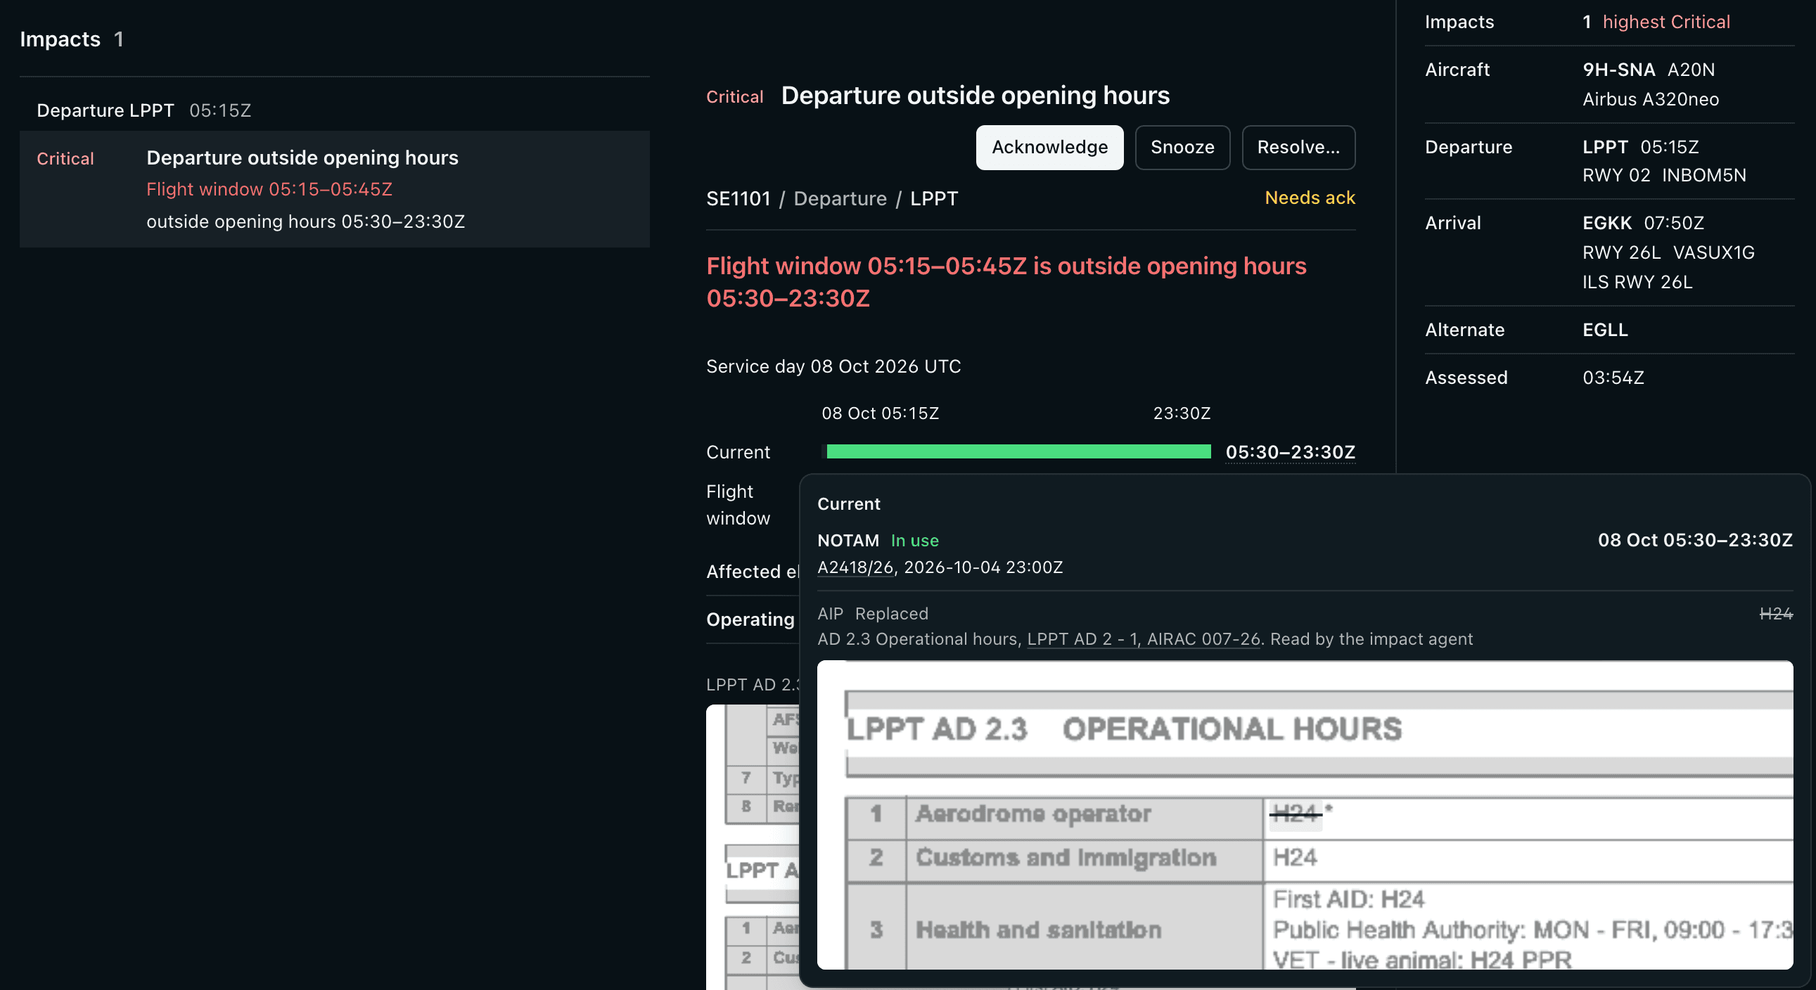This screenshot has width=1816, height=990.
Task: Click arrival airport EGKK
Action: coord(1606,223)
